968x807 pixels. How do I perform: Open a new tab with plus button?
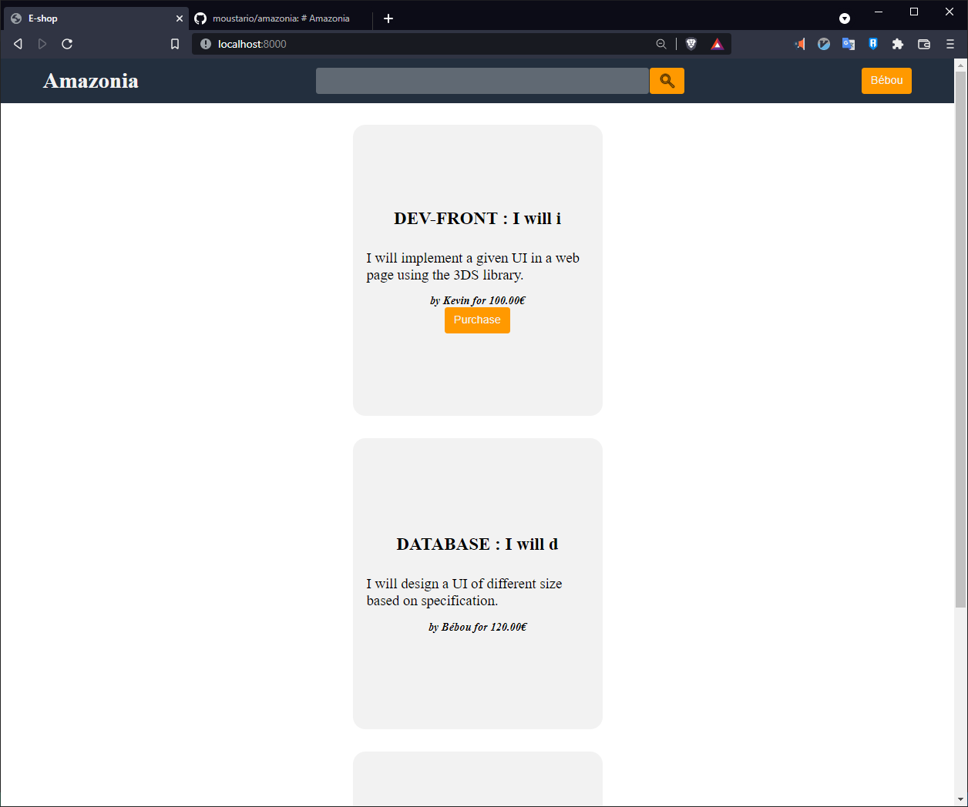click(388, 18)
